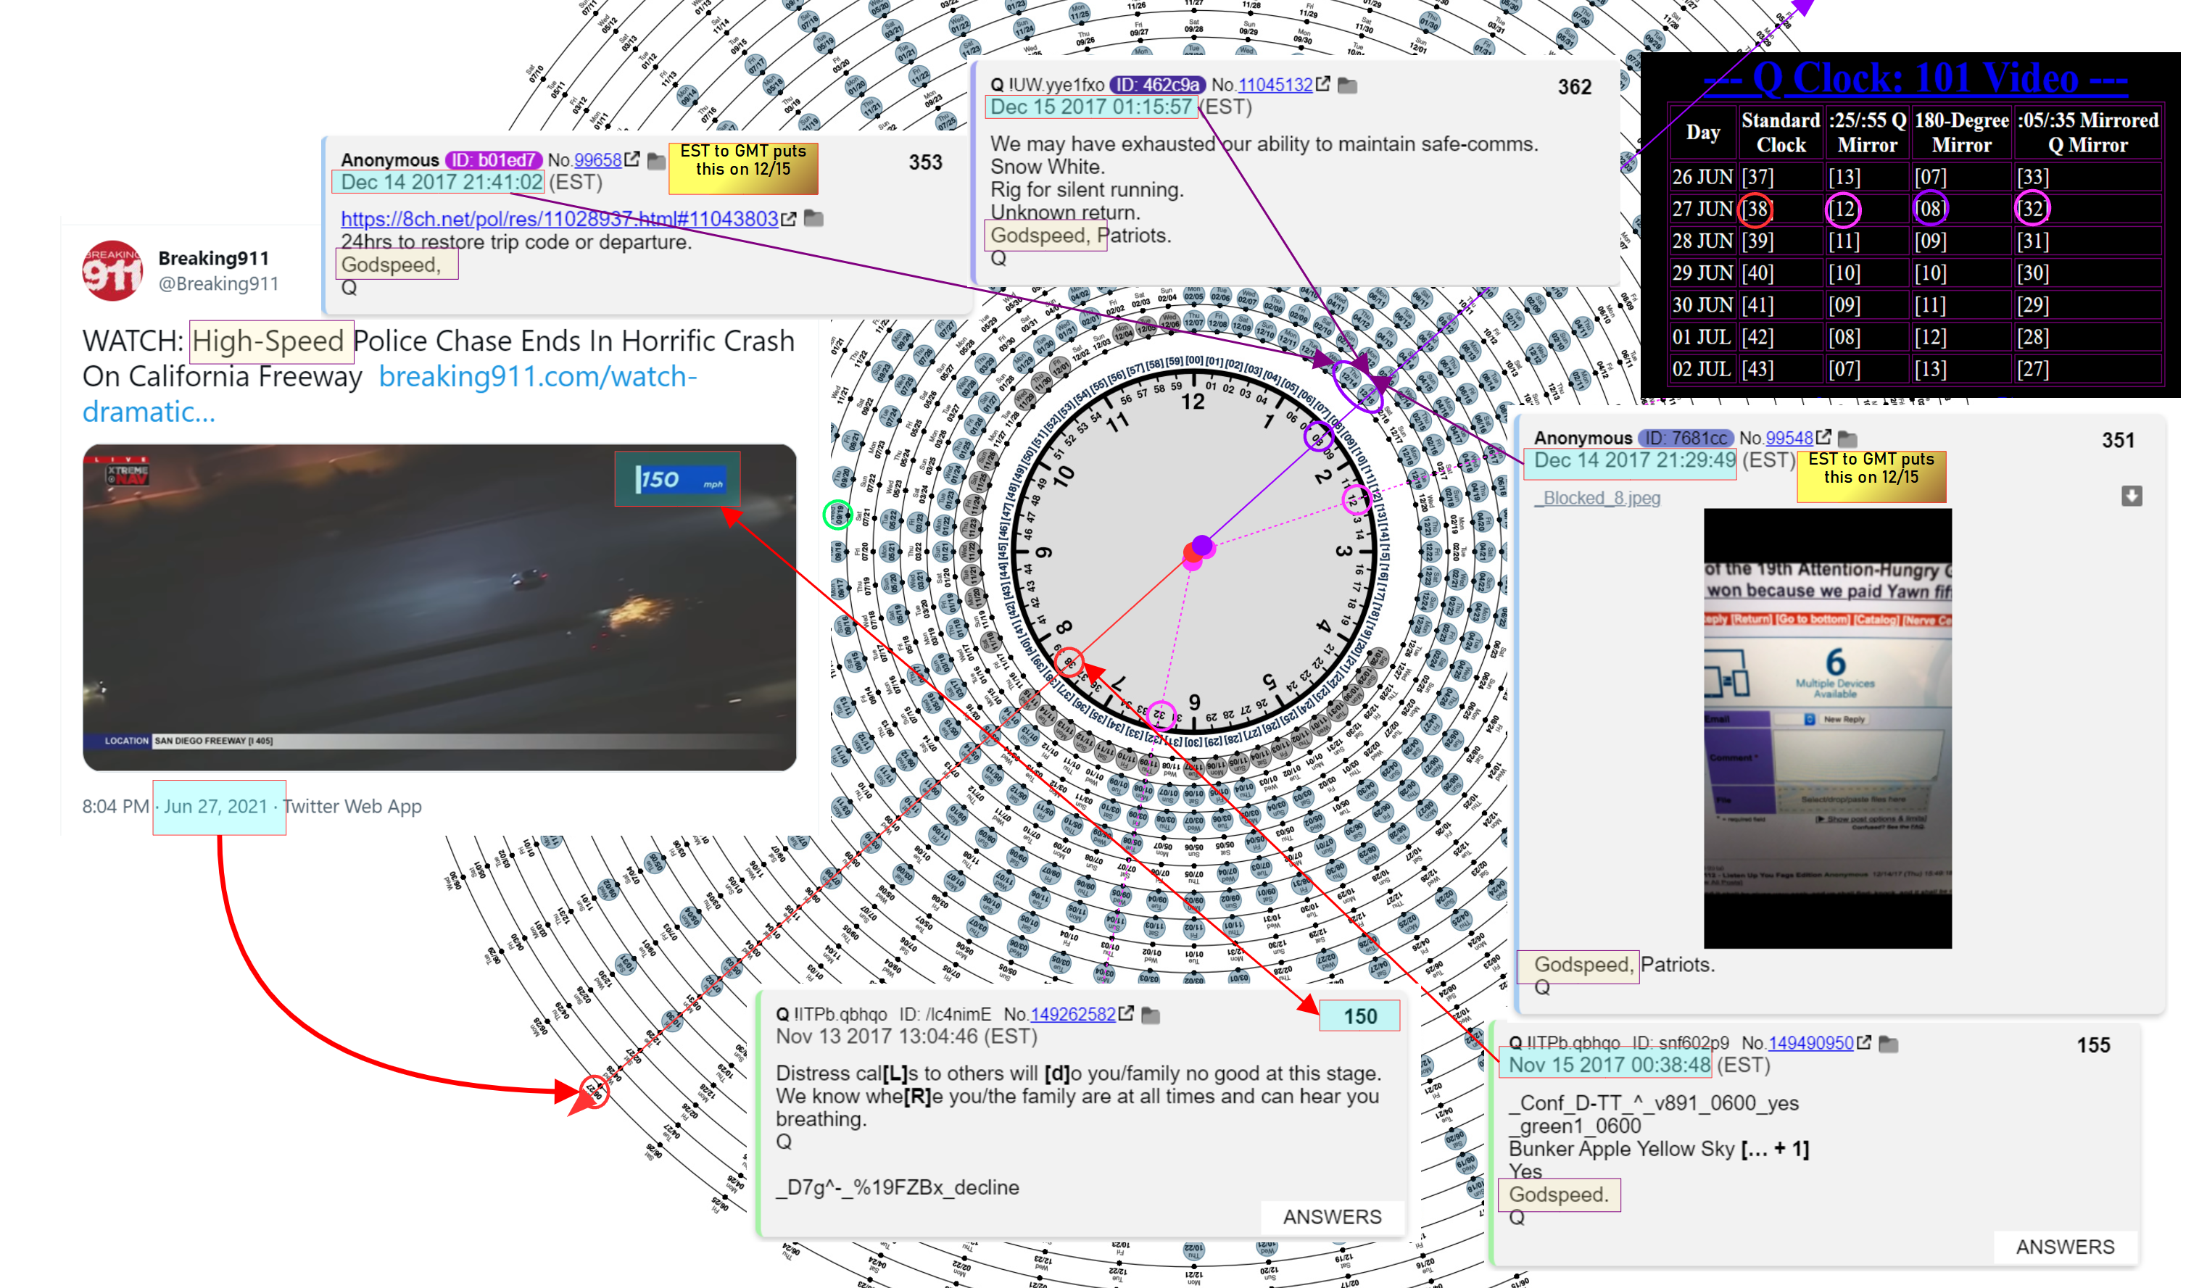This screenshot has width=2199, height=1288.
Task: Click the '_Conf_D-TT_^_v891_0600_yes' line
Action: click(x=1654, y=1103)
